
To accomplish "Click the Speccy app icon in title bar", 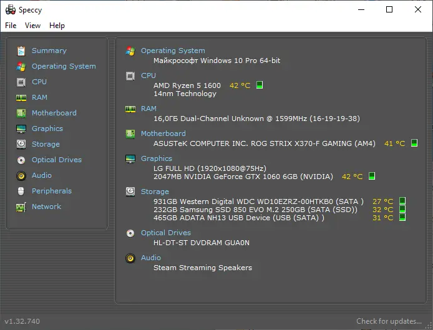I will [x=11, y=9].
